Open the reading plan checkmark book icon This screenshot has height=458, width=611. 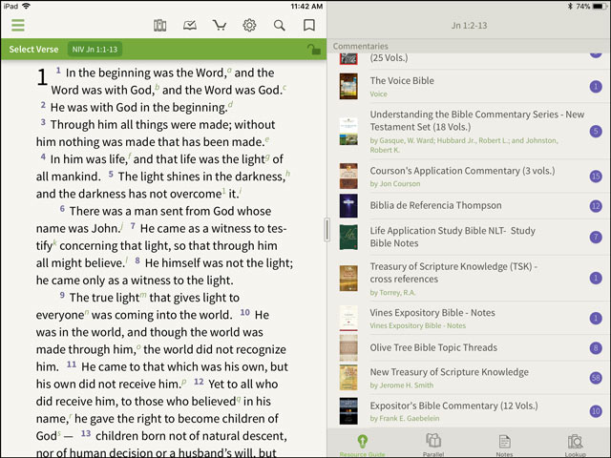(190, 26)
